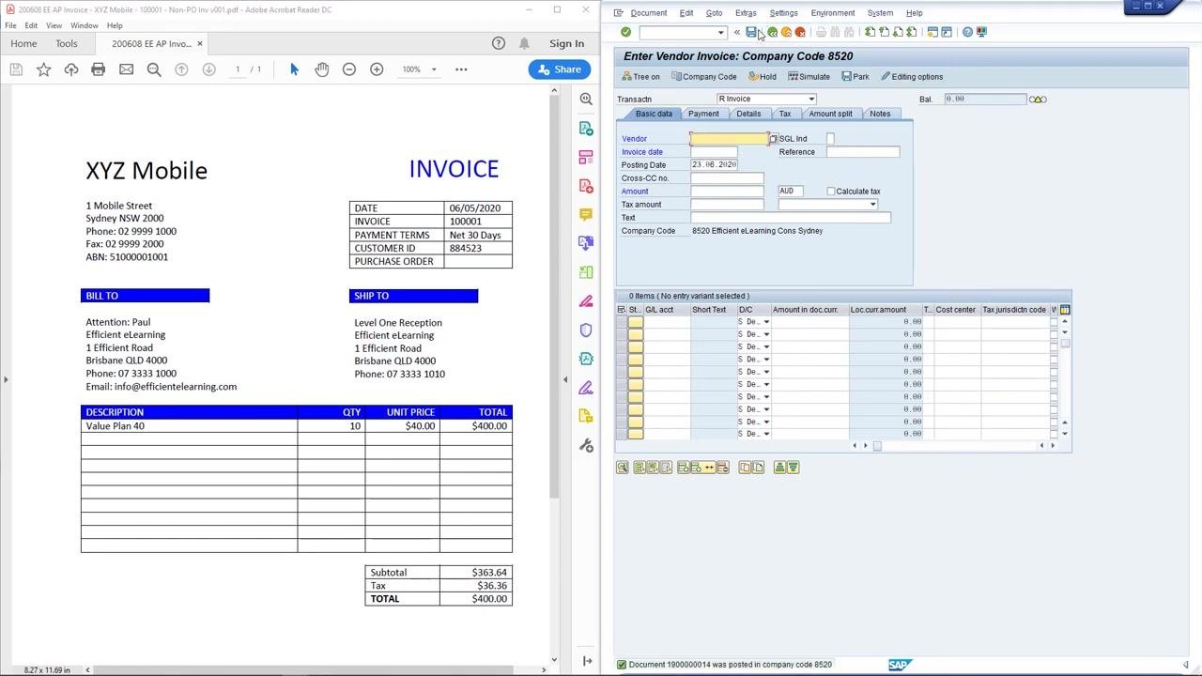
Task: Click the green Enter checkmark in SAP toolbar
Action: click(626, 32)
